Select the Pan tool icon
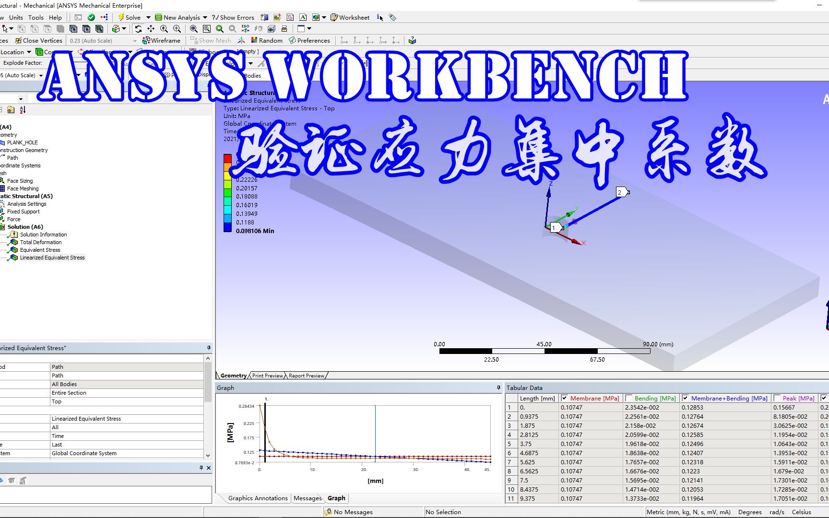829x518 pixels. point(151,29)
